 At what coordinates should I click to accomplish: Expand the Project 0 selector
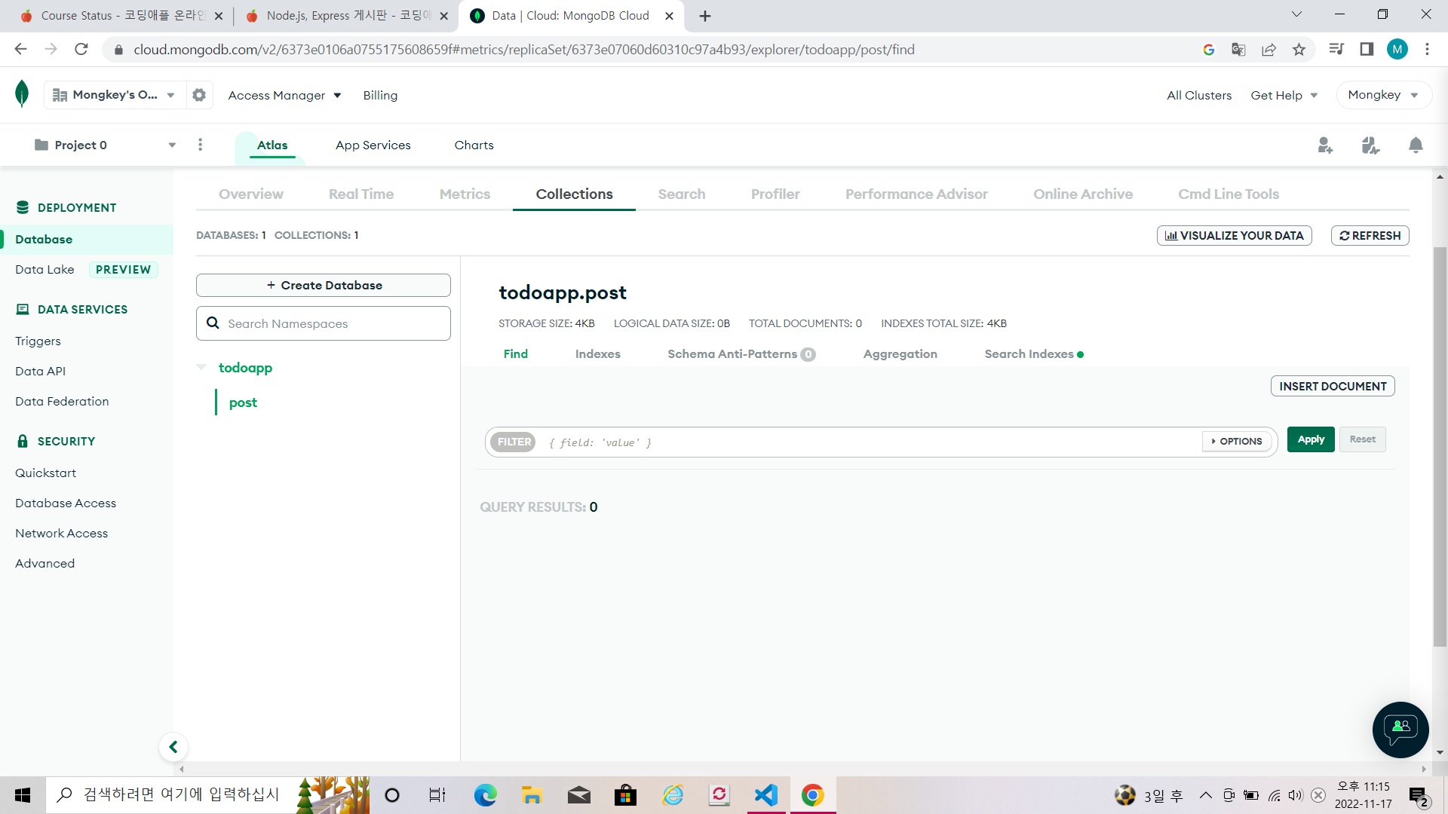pyautogui.click(x=105, y=145)
